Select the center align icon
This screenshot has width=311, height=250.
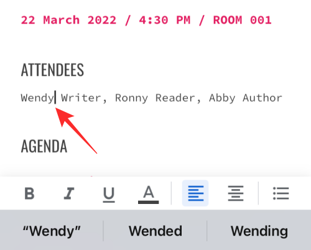pos(236,193)
